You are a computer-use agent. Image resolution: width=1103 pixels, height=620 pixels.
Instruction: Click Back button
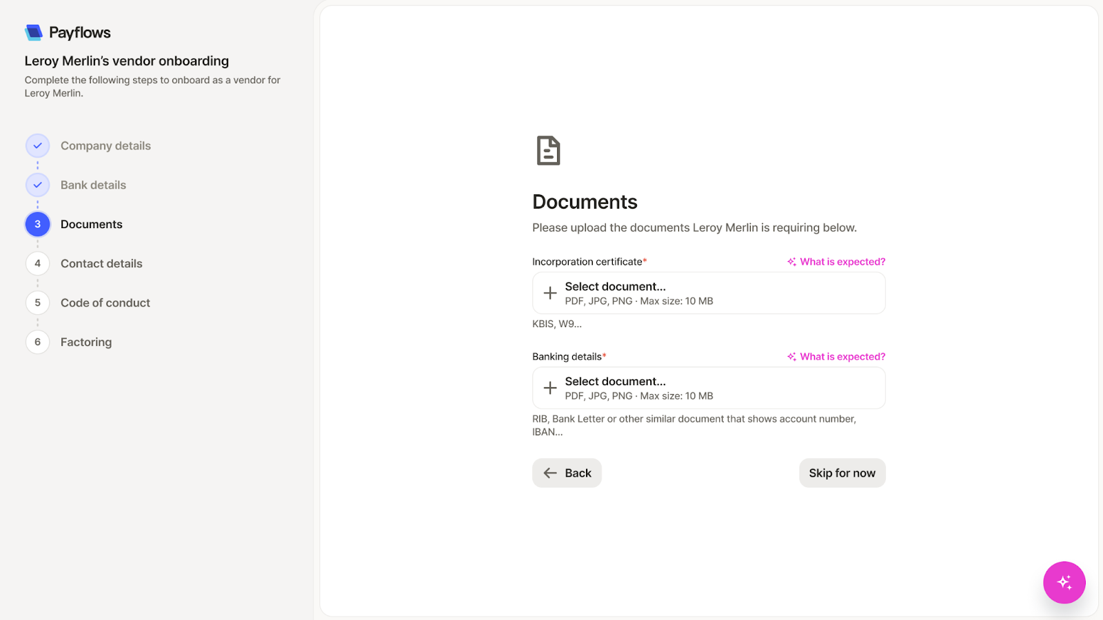[x=567, y=473]
